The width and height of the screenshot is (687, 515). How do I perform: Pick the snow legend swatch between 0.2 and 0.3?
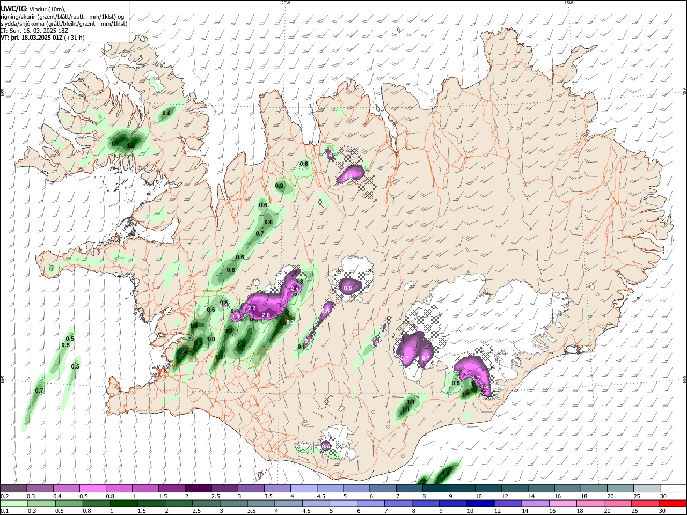tap(13, 488)
